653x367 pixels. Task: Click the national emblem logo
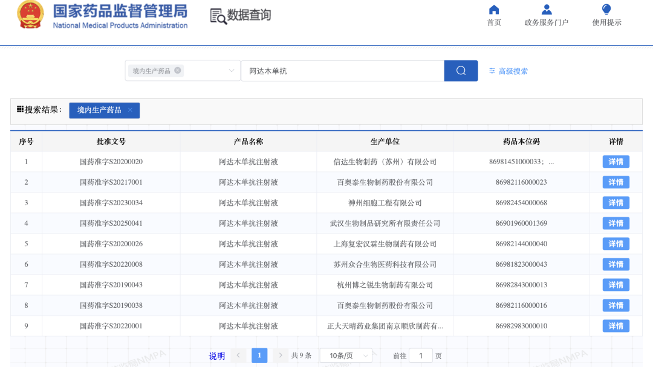pos(30,15)
